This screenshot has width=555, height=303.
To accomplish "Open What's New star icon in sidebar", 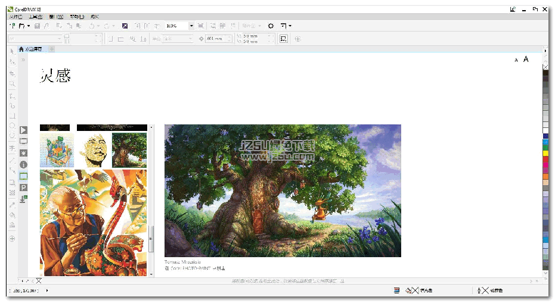I will click(x=23, y=153).
